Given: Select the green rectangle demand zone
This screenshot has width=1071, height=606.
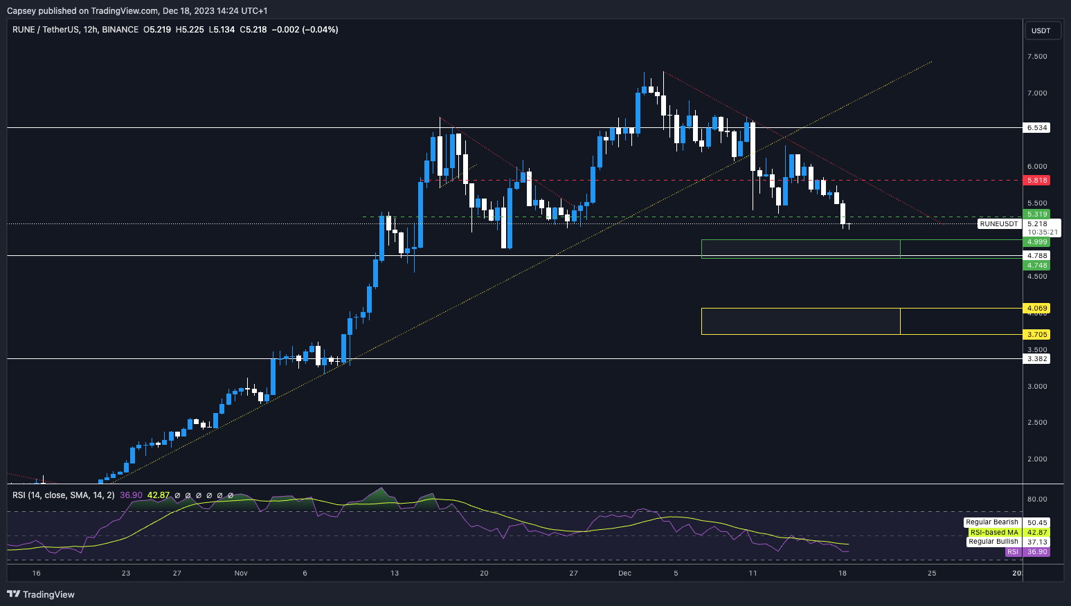Looking at the screenshot, I should click(801, 249).
